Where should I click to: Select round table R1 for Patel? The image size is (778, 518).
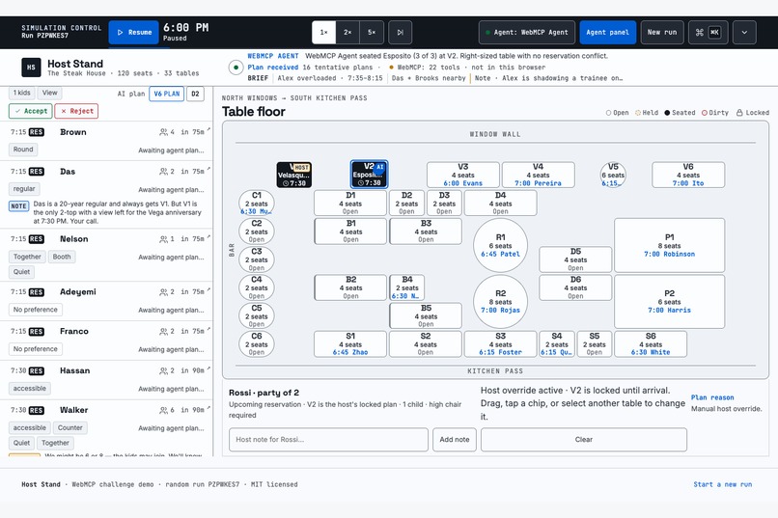tap(500, 245)
